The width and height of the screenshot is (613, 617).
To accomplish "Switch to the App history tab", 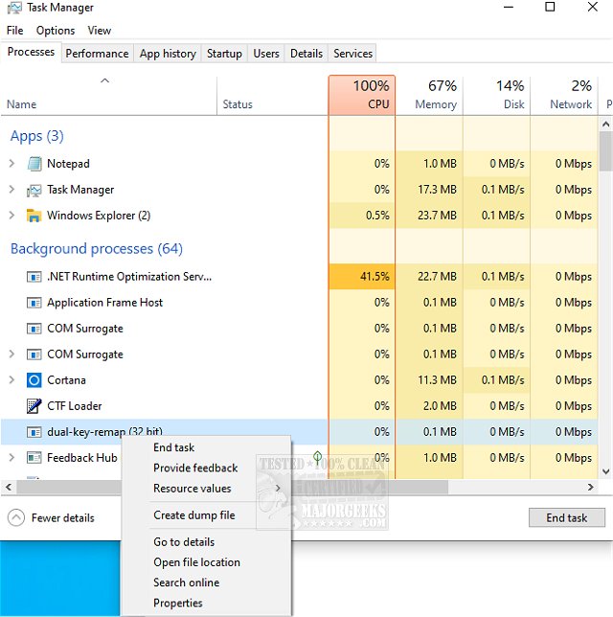I will (x=168, y=54).
